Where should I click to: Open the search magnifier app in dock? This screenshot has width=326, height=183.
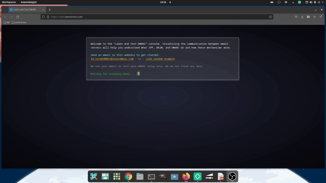click(94, 176)
